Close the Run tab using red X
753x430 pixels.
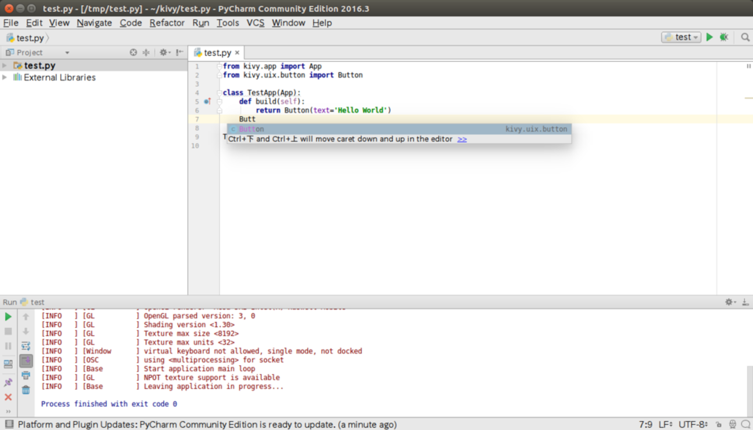pos(8,397)
